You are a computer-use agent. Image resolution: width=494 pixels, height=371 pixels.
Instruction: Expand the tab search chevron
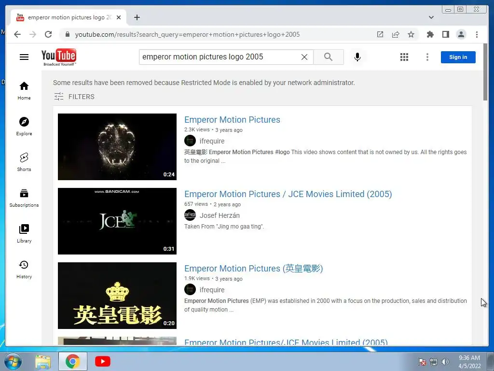(x=431, y=17)
